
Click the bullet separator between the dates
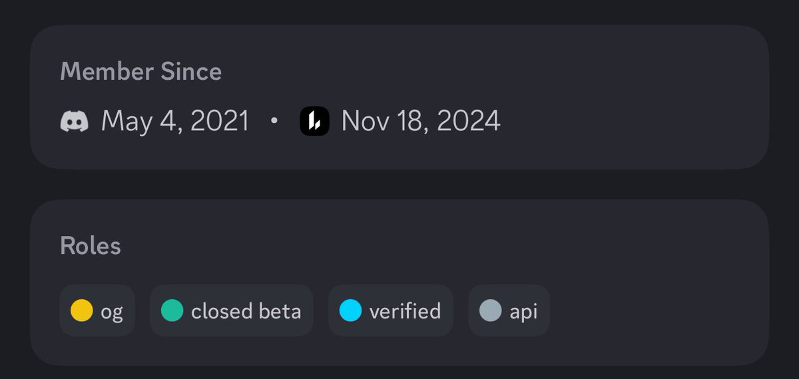pyautogui.click(x=274, y=122)
